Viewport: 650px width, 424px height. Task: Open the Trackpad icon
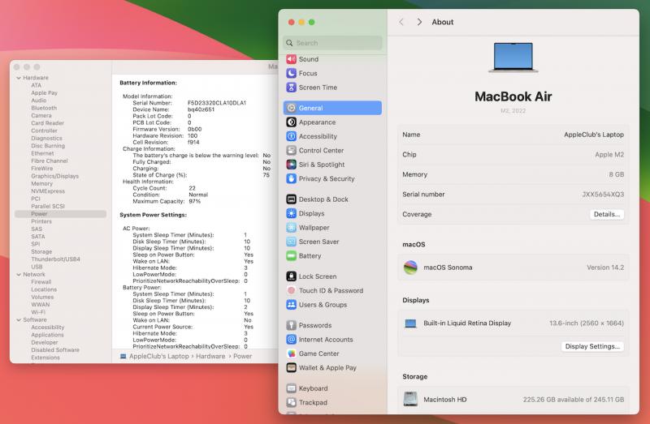point(291,402)
